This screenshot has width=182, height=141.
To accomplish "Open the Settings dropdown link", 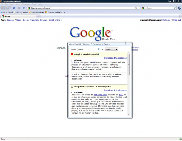I will 167,20.
